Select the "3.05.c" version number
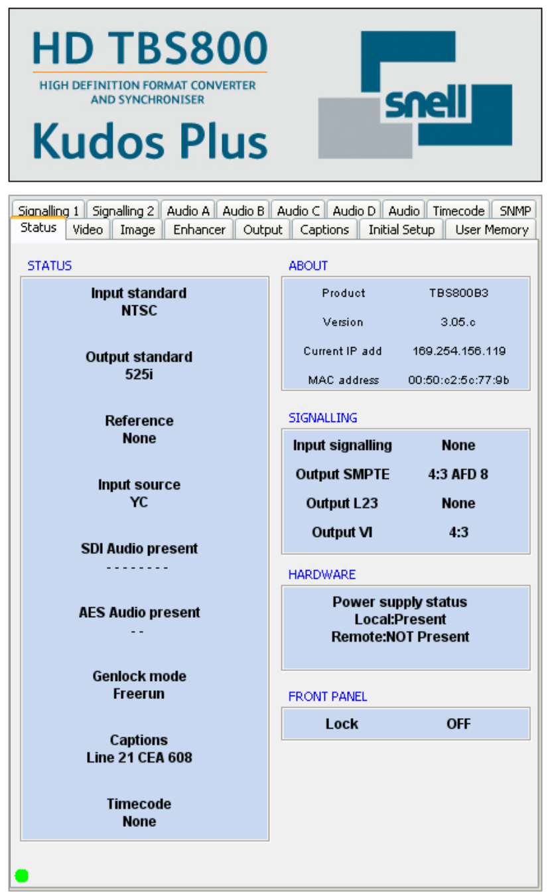The image size is (550, 894). [x=458, y=322]
